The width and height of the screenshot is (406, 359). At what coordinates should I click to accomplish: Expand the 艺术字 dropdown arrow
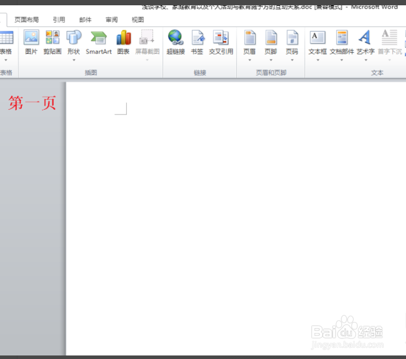pyautogui.click(x=365, y=60)
